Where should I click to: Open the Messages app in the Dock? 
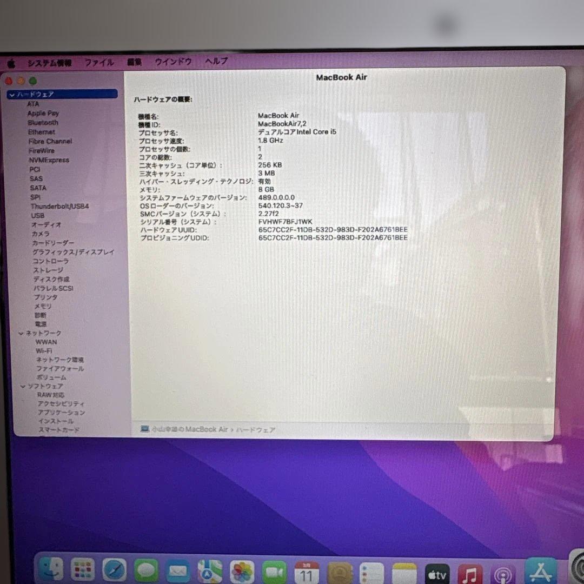point(146,570)
